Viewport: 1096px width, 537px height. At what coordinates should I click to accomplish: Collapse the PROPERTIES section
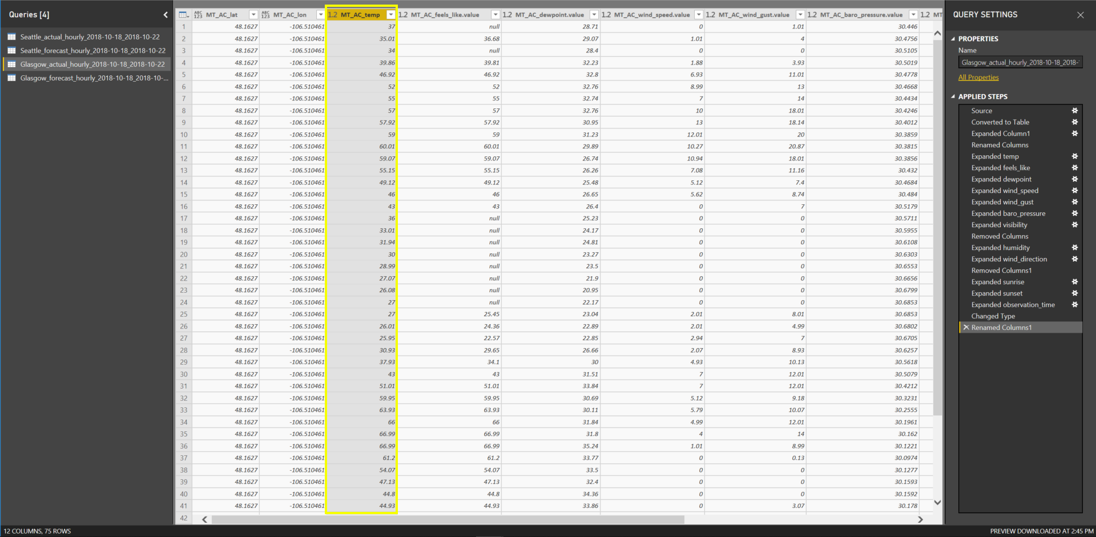(953, 39)
